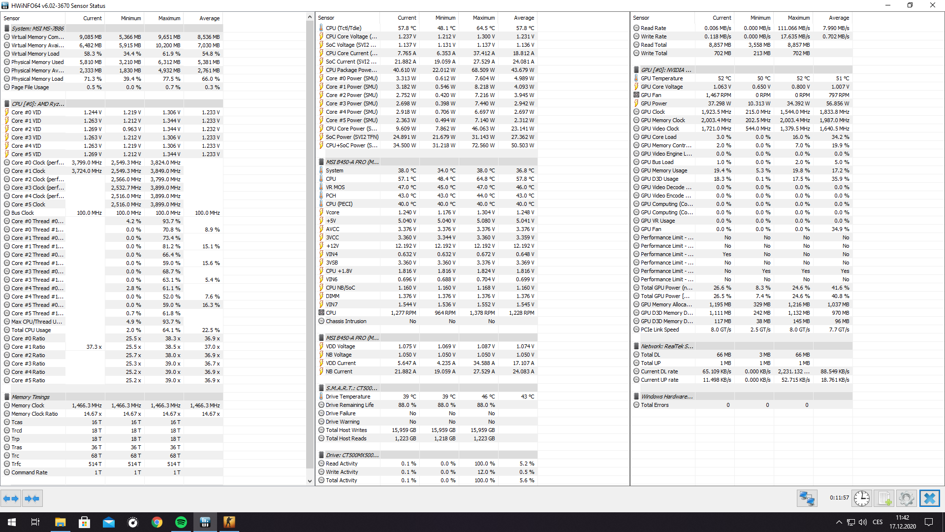Click the left panel scrollbar down arrow
Viewport: 945px width, 532px height.
coord(310,481)
